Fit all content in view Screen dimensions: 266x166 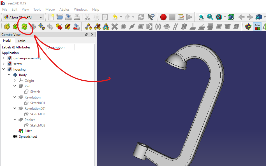(x=201, y=17)
